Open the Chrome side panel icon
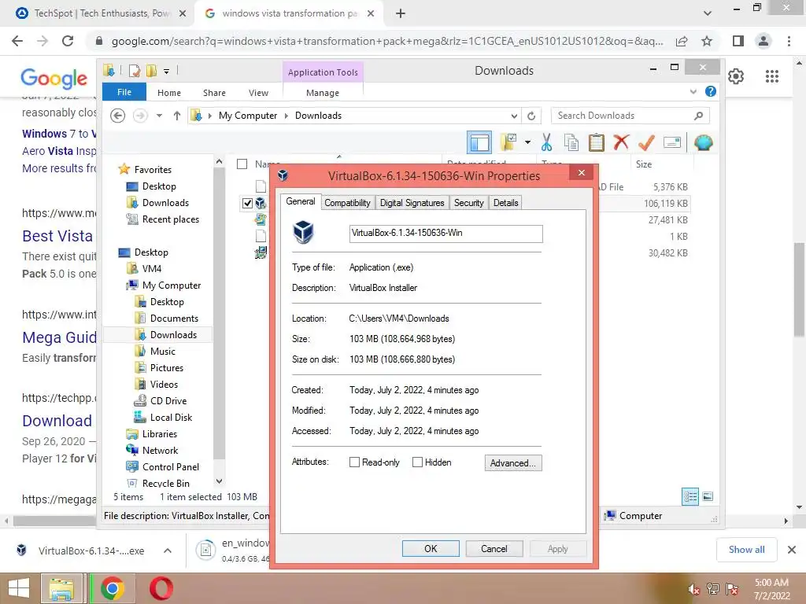 pos(738,41)
